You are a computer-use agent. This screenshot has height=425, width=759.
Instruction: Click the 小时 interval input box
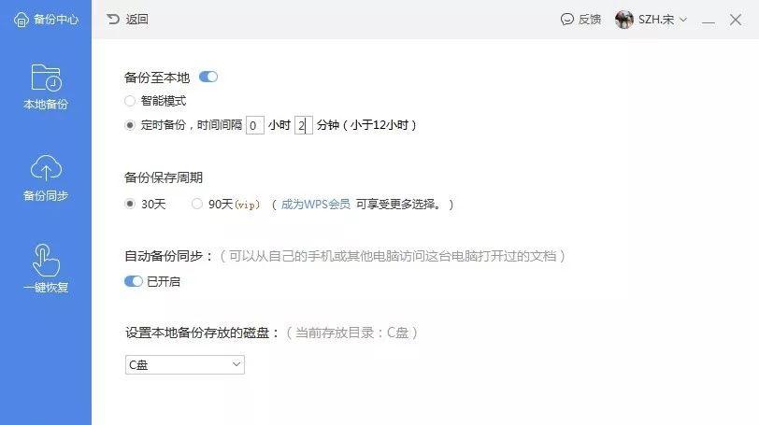(254, 125)
